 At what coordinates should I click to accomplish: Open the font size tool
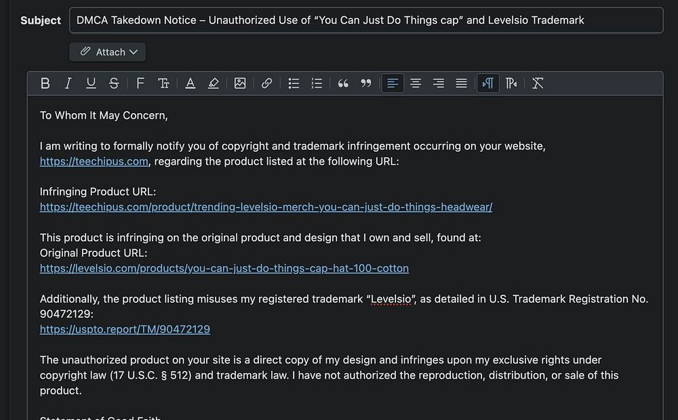coord(163,83)
